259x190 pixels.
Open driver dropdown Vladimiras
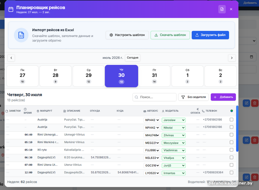point(174,151)
